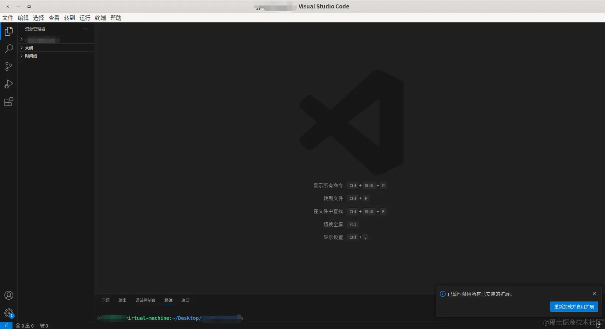Click the 已暂时禁用所有已安装的扩展 notification message
The width and height of the screenshot is (605, 329).
[480, 294]
